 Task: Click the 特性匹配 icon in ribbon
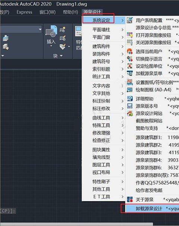pyautogui.click(x=78, y=31)
